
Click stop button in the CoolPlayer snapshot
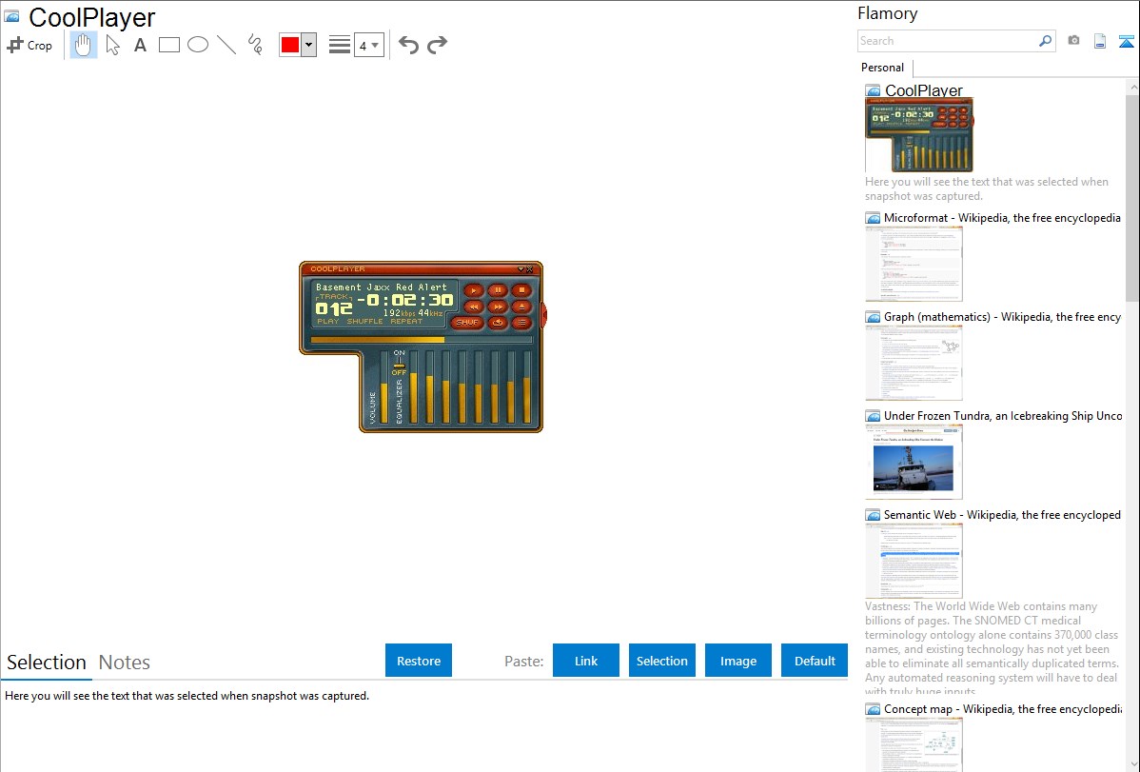click(522, 290)
